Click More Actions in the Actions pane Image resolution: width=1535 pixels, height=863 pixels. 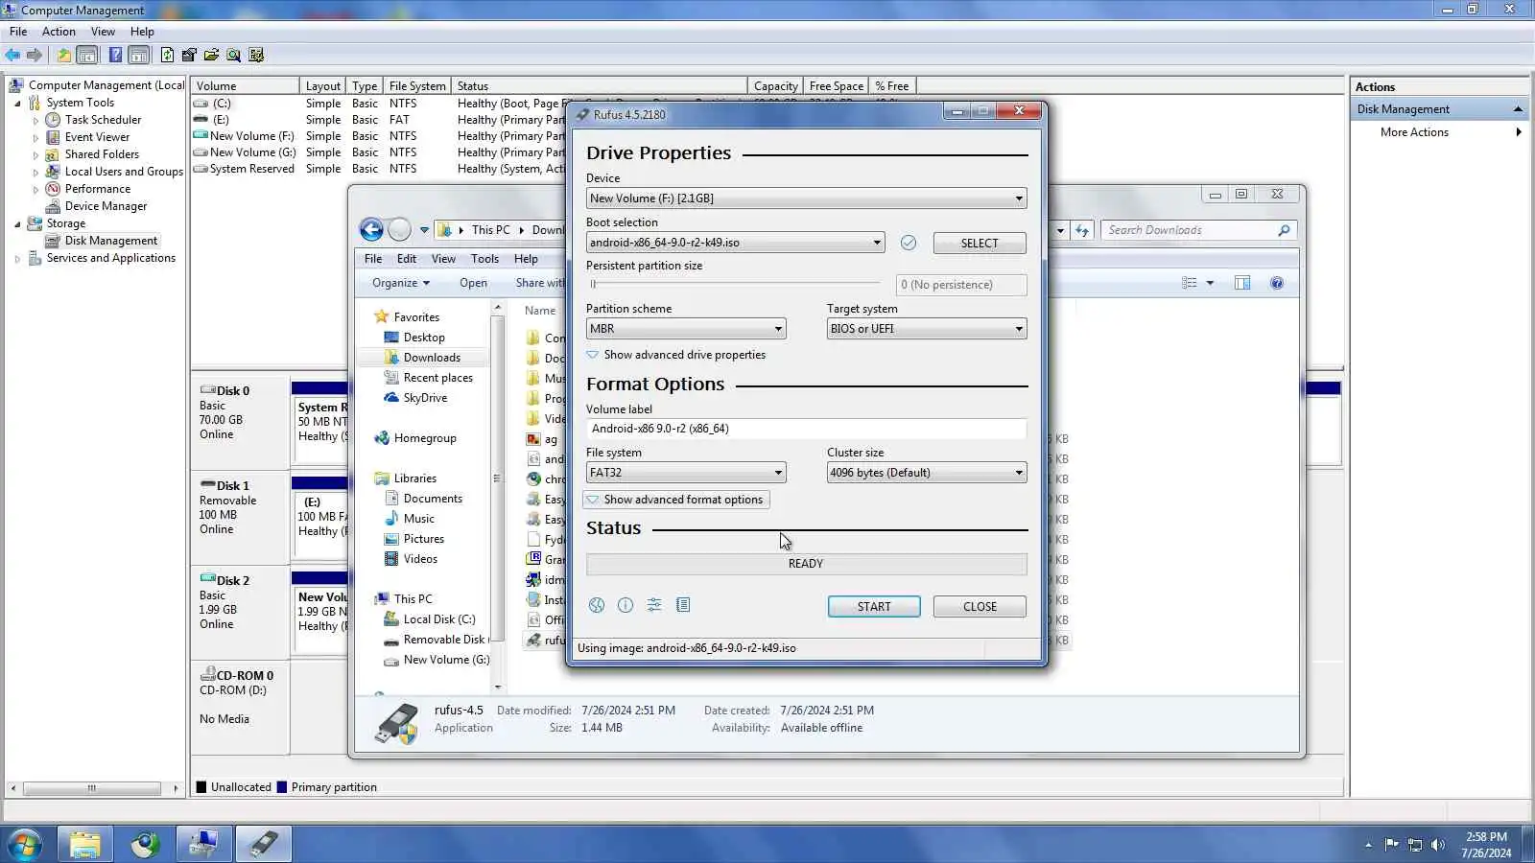coord(1414,132)
